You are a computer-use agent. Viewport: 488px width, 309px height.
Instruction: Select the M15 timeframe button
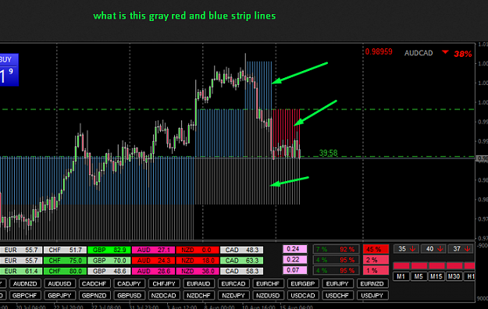pos(436,276)
